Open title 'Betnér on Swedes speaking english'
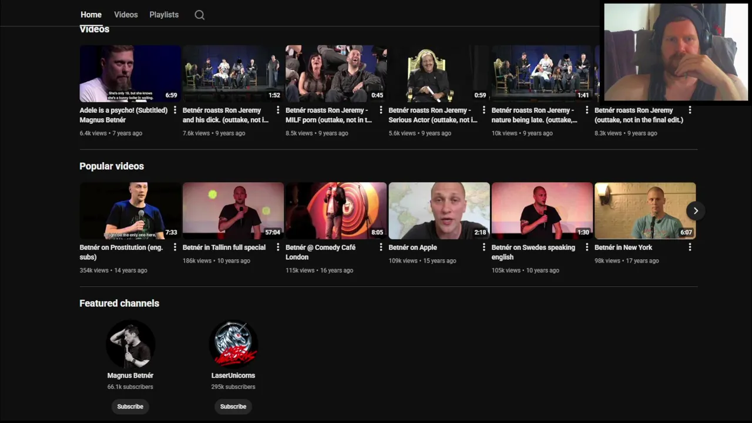 point(533,252)
